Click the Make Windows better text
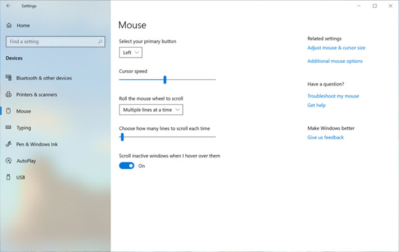This screenshot has width=399, height=252. click(331, 128)
